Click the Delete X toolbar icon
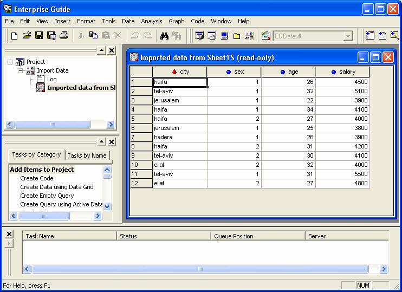 point(118,35)
